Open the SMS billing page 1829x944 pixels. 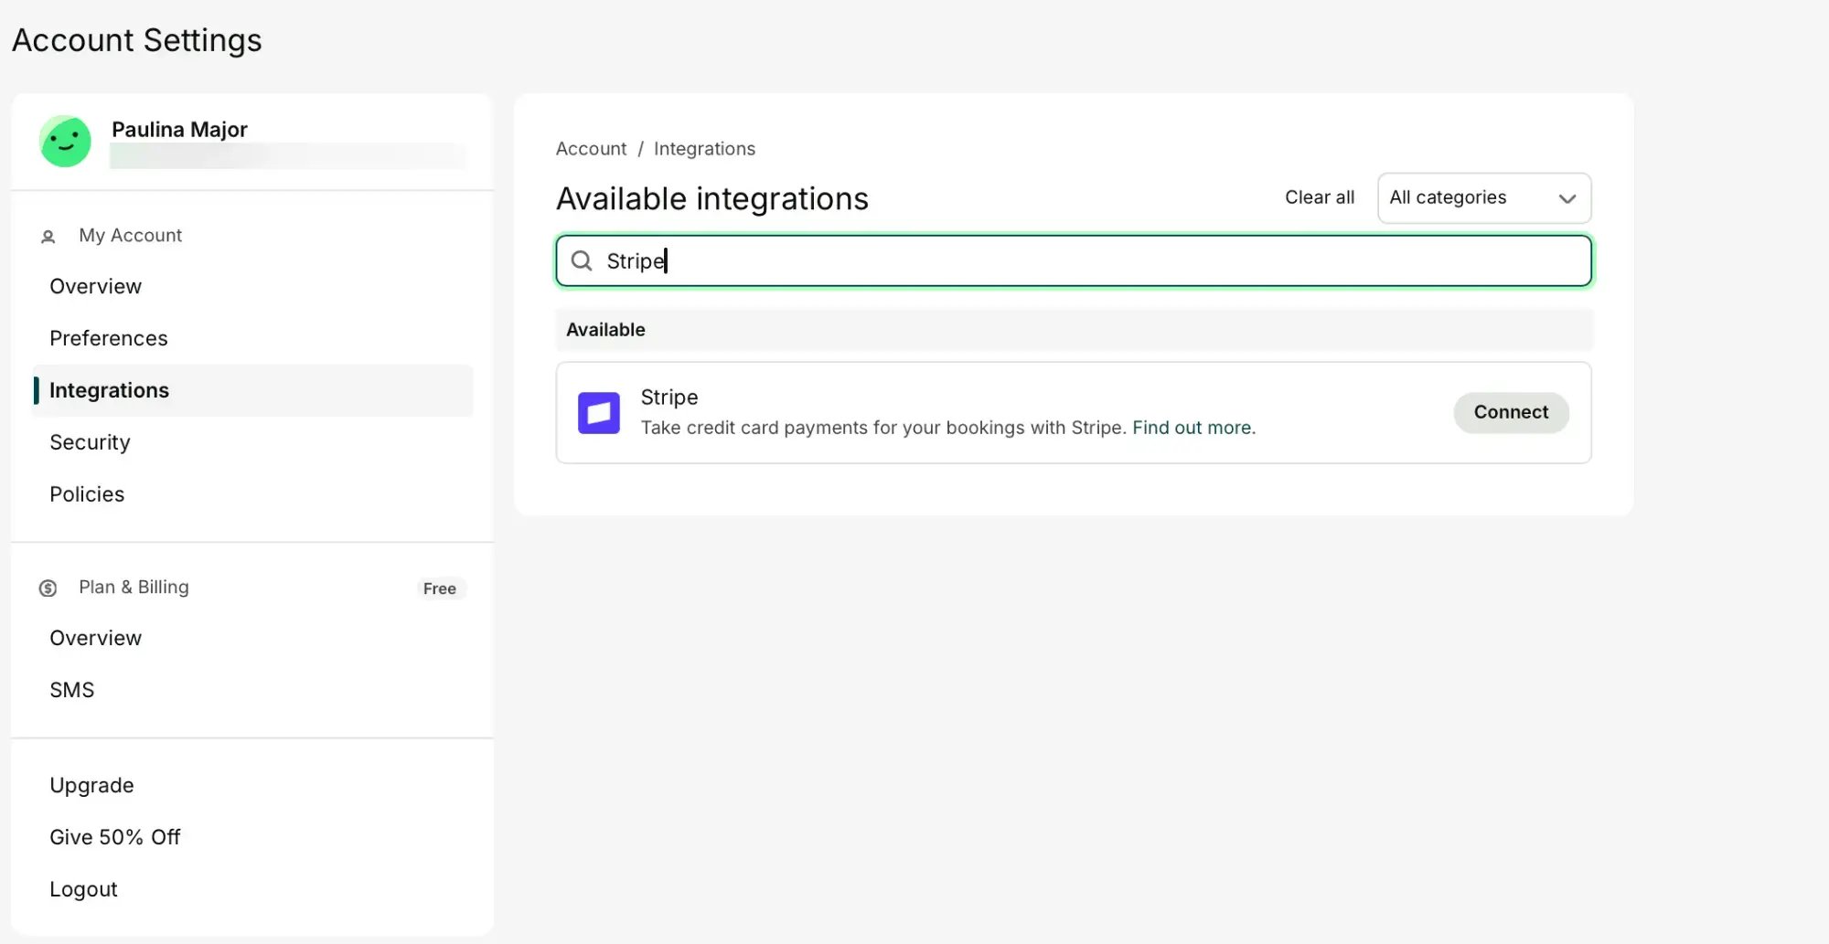tap(72, 690)
